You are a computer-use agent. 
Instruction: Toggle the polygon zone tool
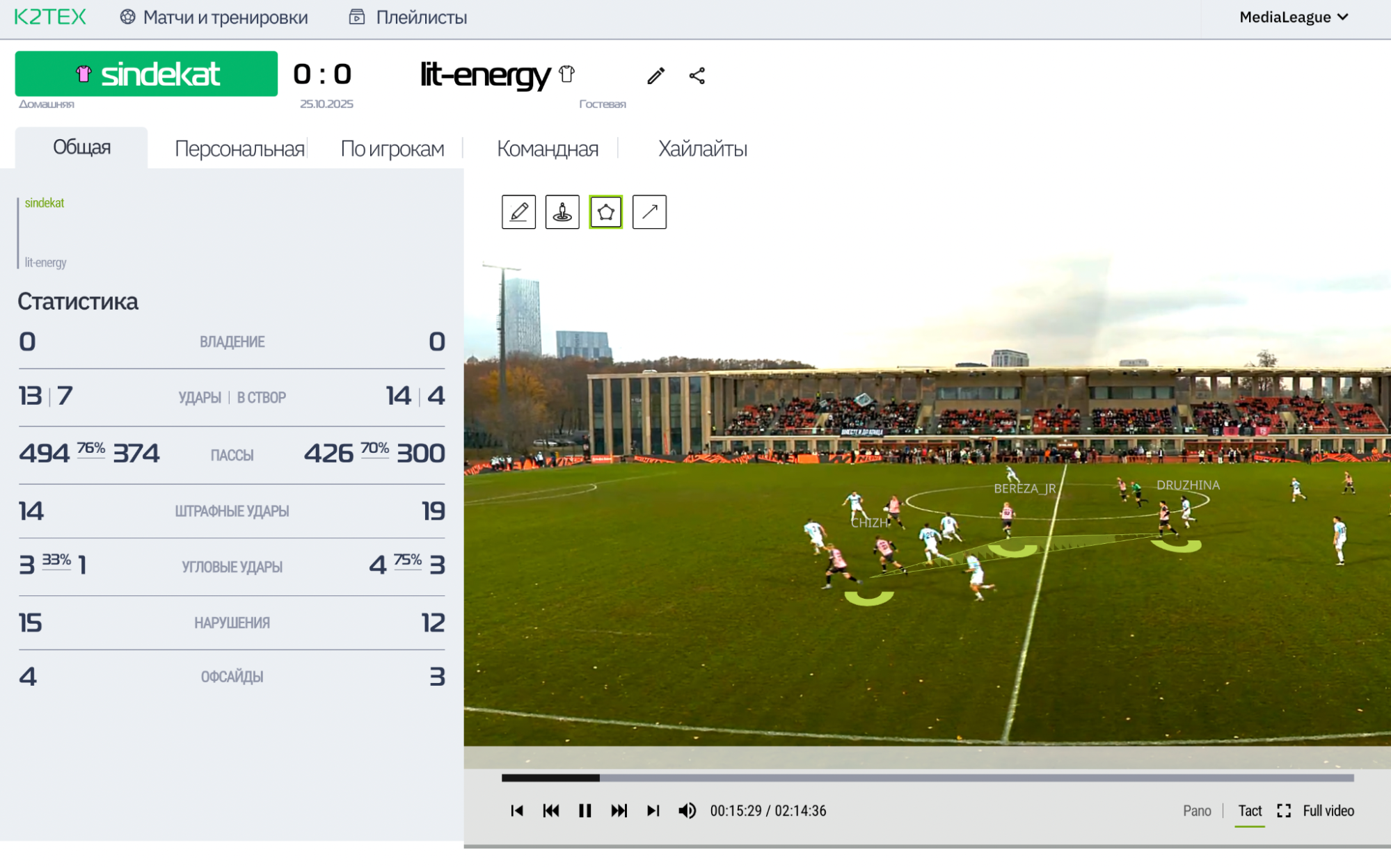pos(605,212)
